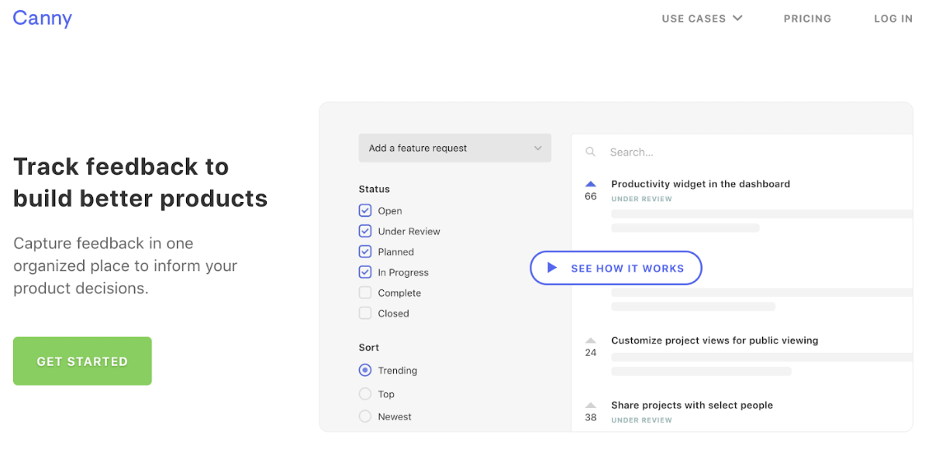Check the Complete status checkbox
The width and height of the screenshot is (932, 469).
click(365, 293)
